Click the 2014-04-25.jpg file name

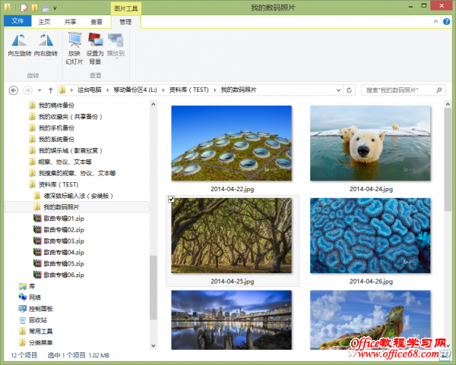(233, 282)
